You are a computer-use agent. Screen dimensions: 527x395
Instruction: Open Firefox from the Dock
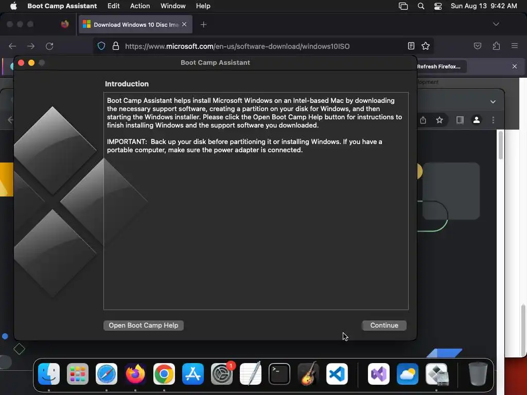pos(135,374)
